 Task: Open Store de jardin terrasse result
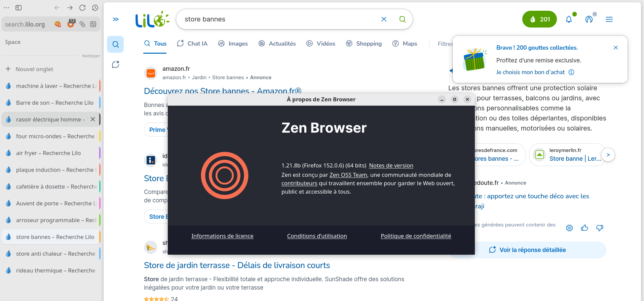tap(237, 265)
